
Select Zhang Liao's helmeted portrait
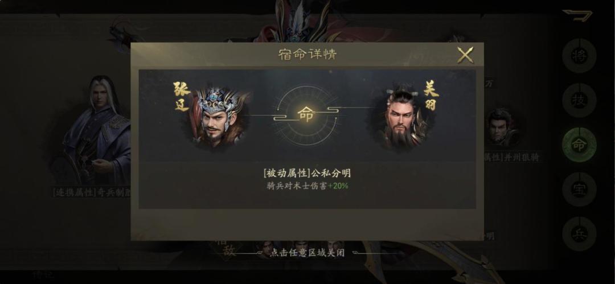tap(218, 116)
